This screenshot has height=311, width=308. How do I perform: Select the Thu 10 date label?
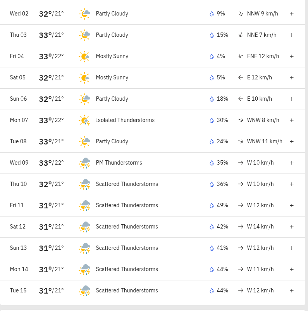(18, 184)
